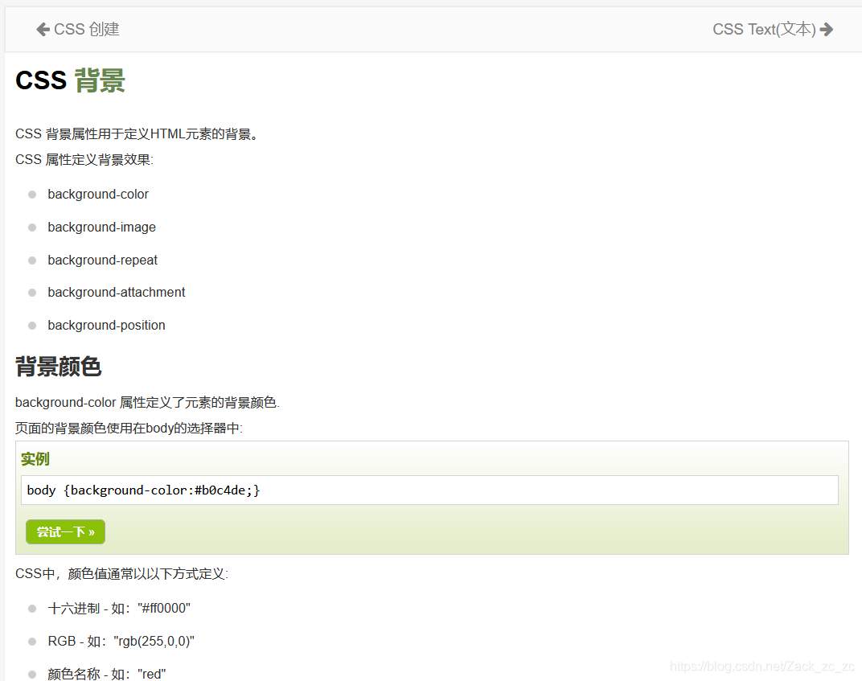Click the 实例 example label
This screenshot has width=862, height=681.
pos(35,459)
